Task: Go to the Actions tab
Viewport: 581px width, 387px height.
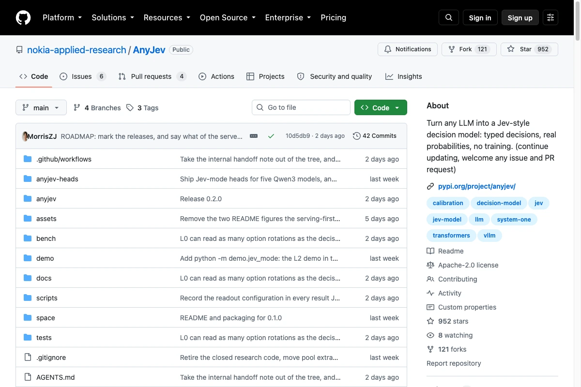Action: (x=216, y=76)
